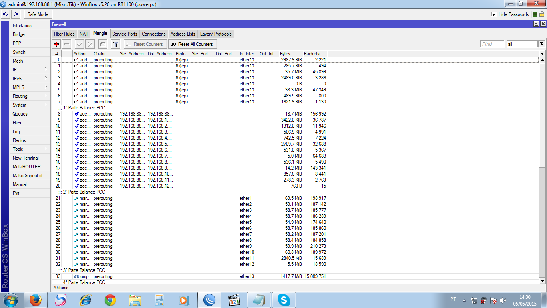Switch to the Address Lists tab
547x308 pixels.
pyautogui.click(x=183, y=34)
